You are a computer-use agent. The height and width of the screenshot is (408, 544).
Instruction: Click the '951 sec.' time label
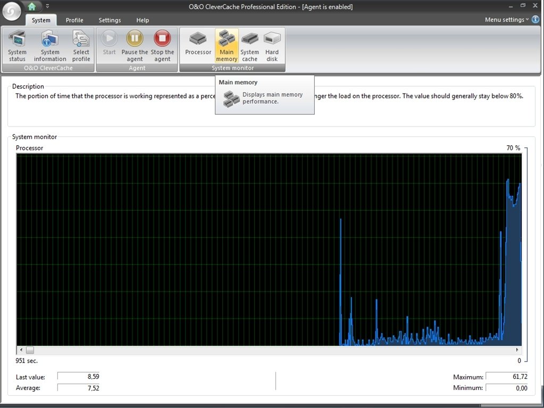[27, 361]
